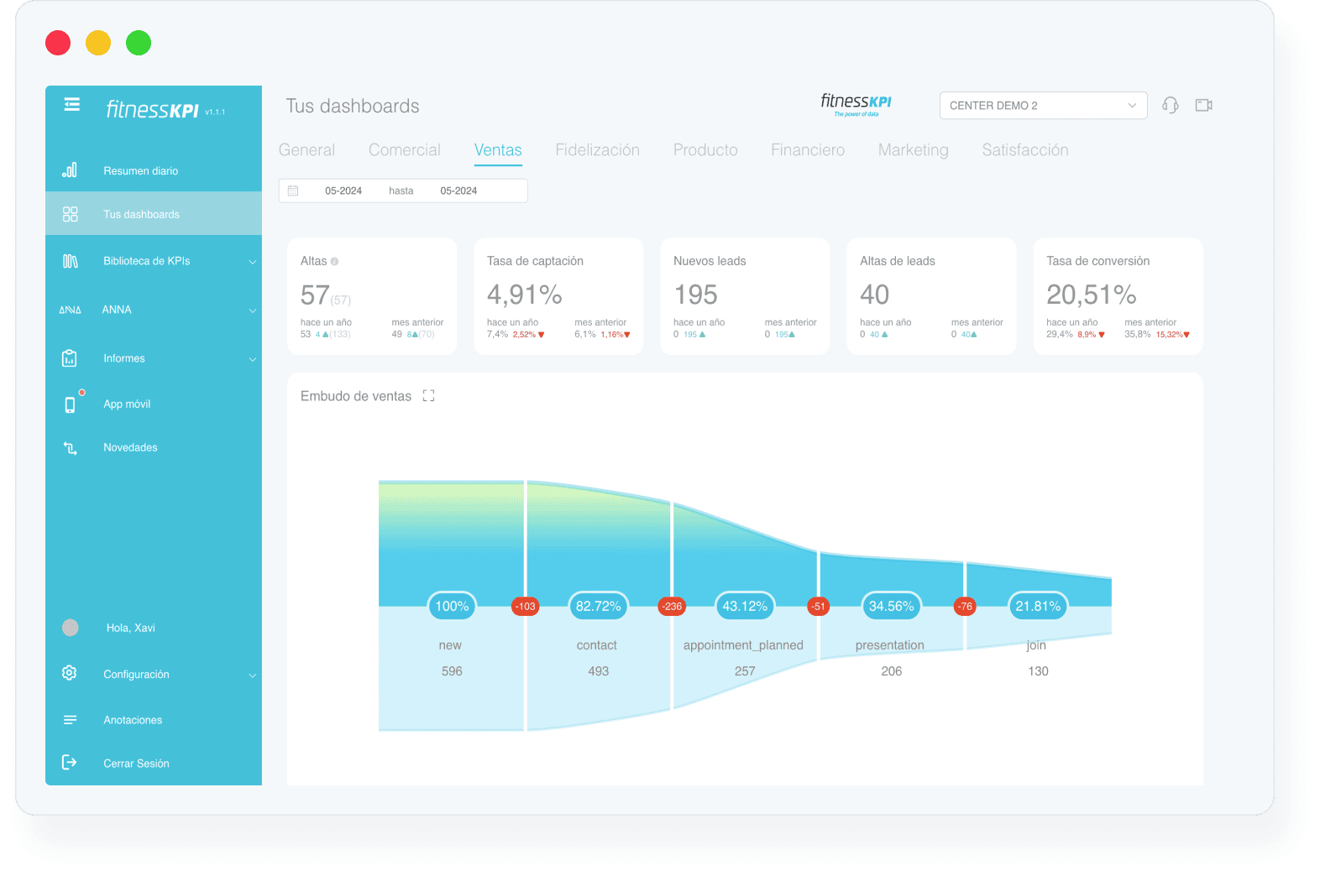Click the Hola, Xavi user greeting
Viewport: 1320px width, 876px height.
[x=130, y=628]
